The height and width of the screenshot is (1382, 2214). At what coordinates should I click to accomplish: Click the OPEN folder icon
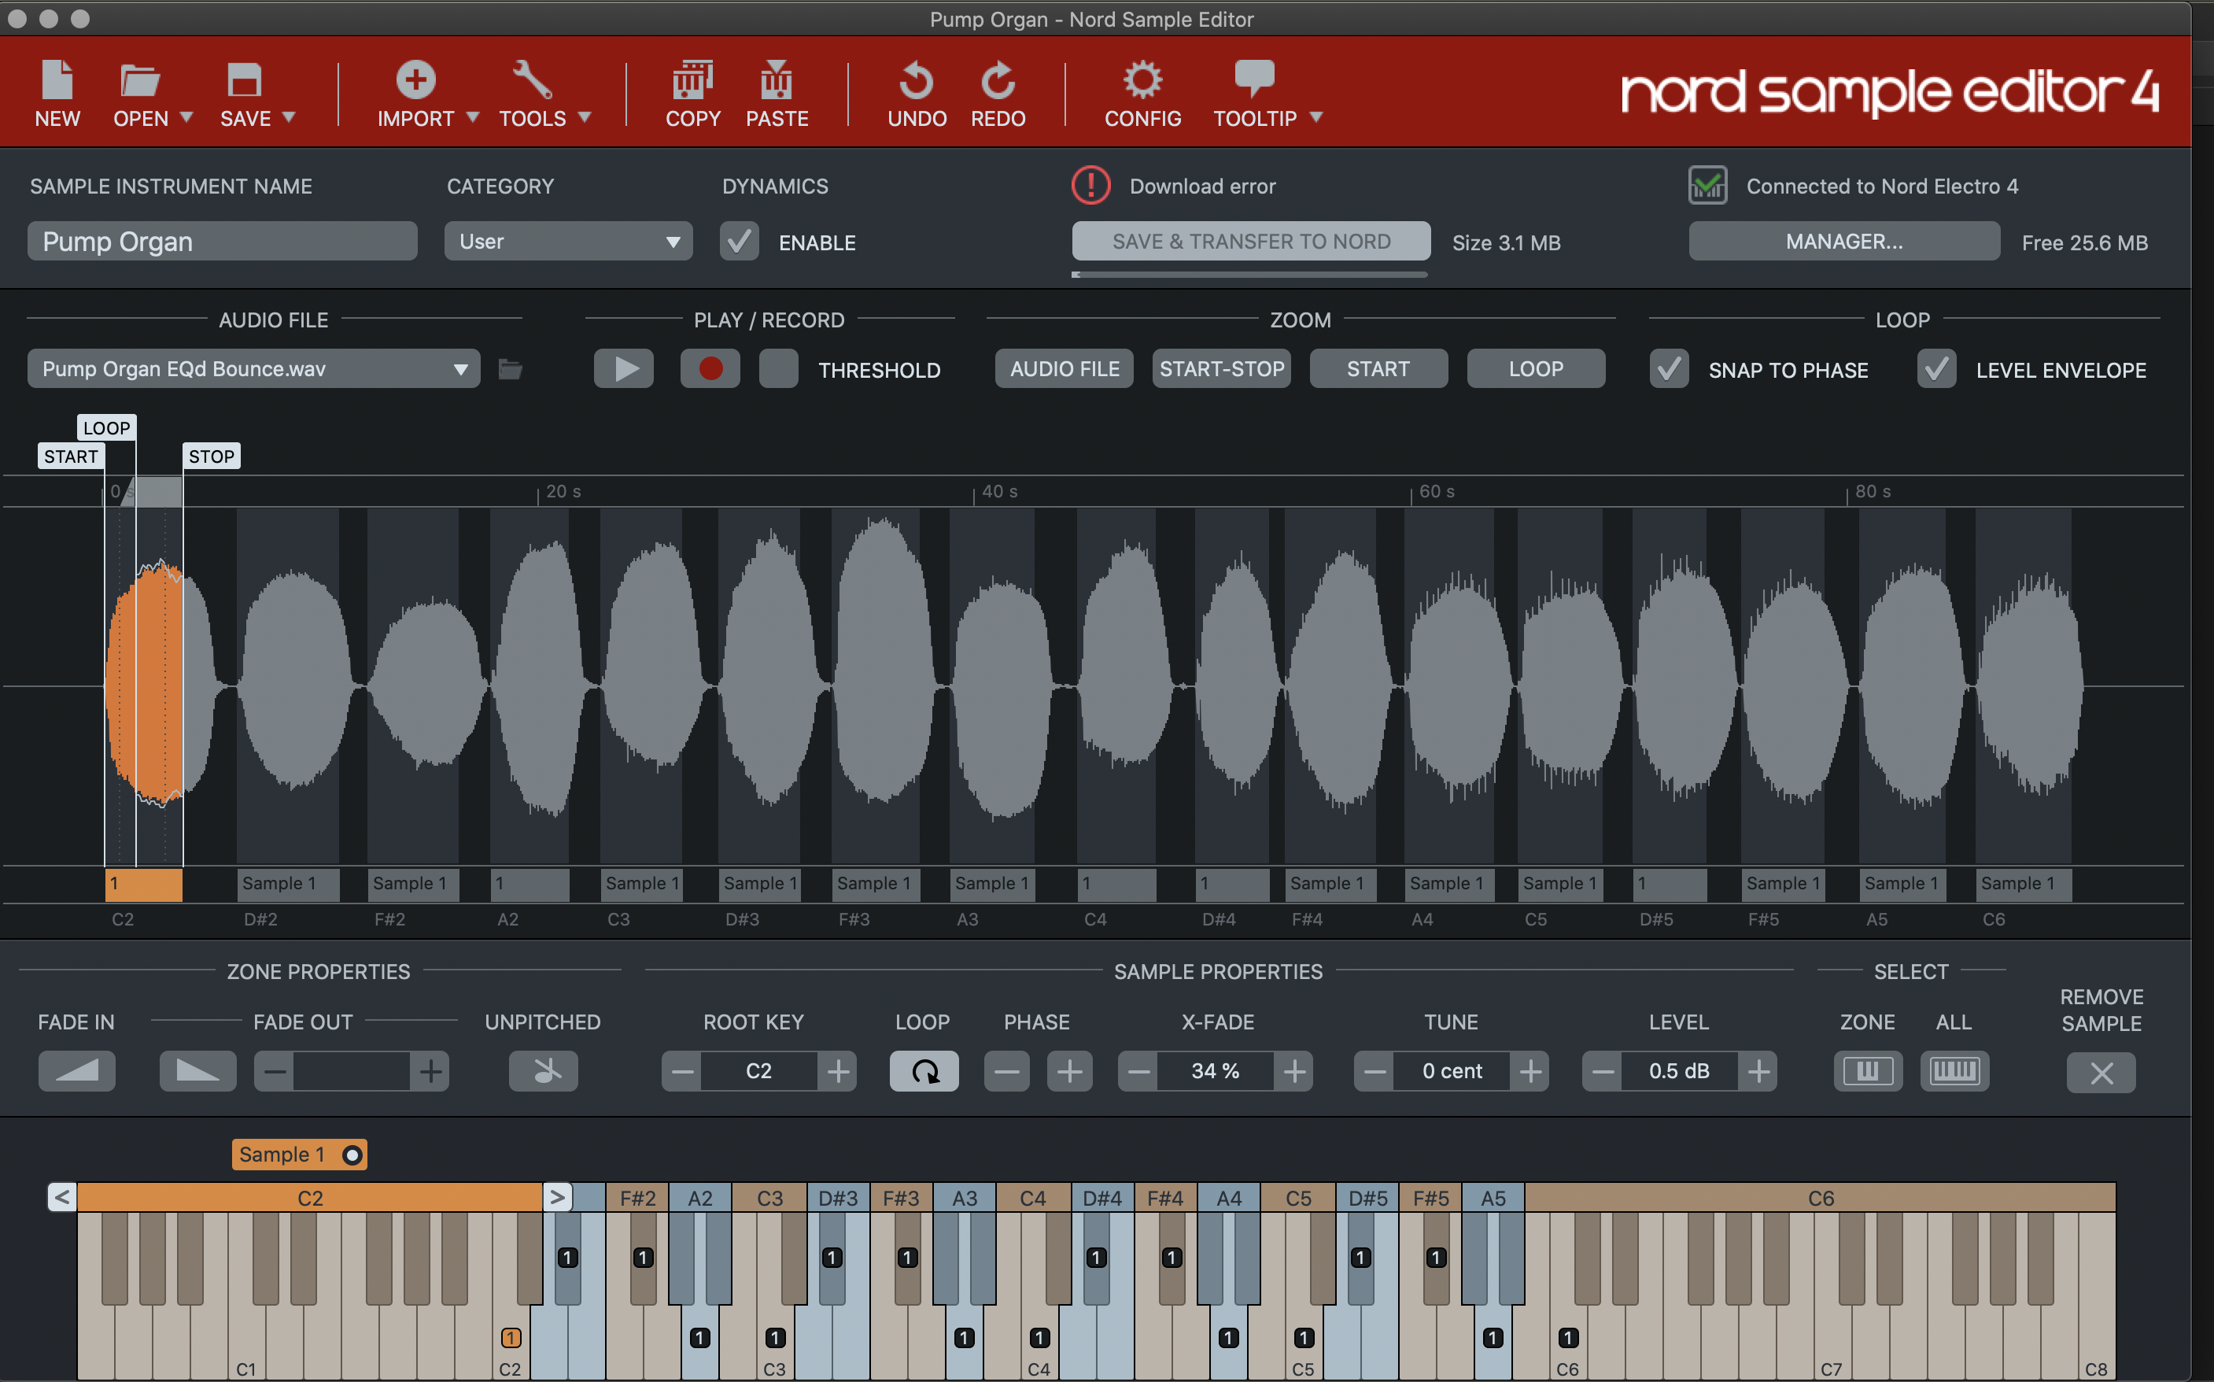coord(140,79)
